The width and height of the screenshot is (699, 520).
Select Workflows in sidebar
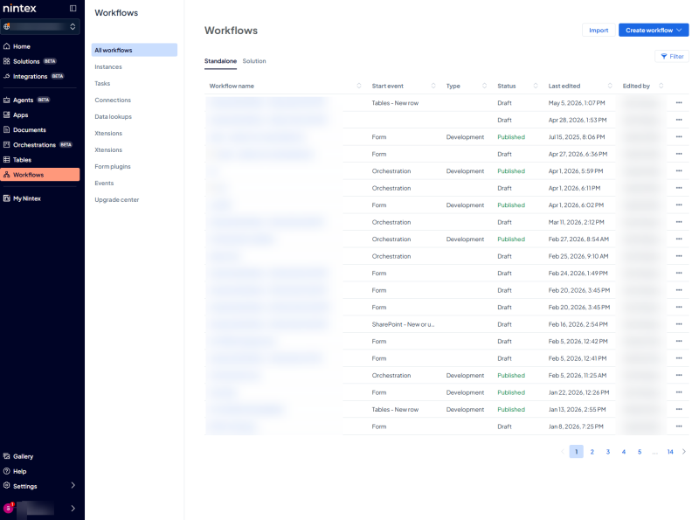click(x=40, y=175)
